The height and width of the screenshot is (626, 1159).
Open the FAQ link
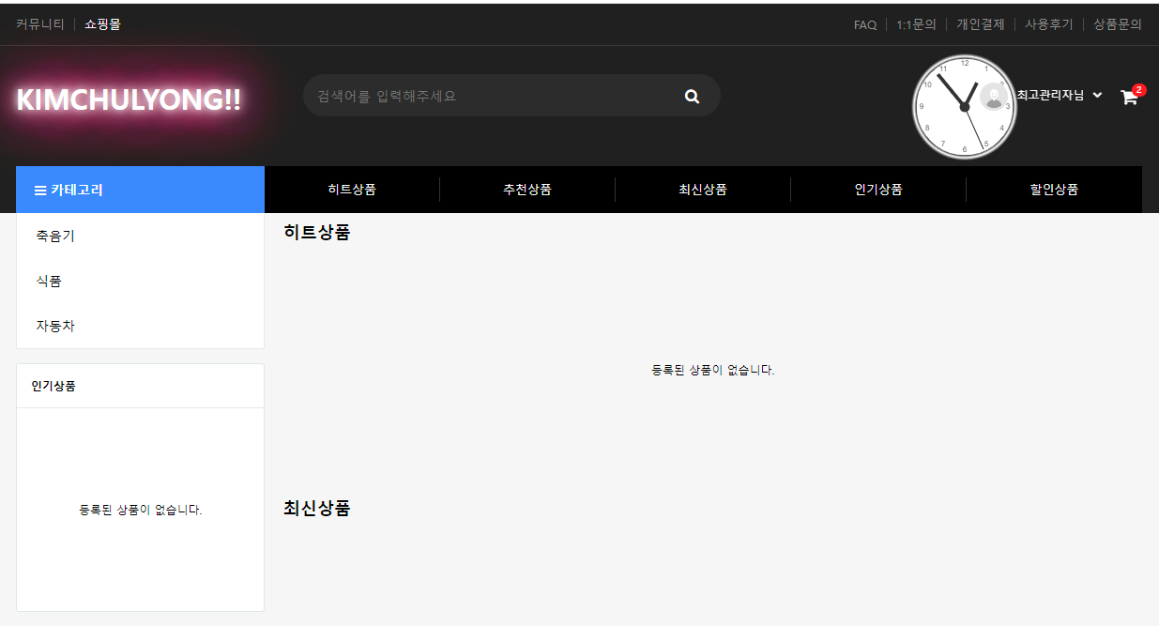tap(864, 25)
